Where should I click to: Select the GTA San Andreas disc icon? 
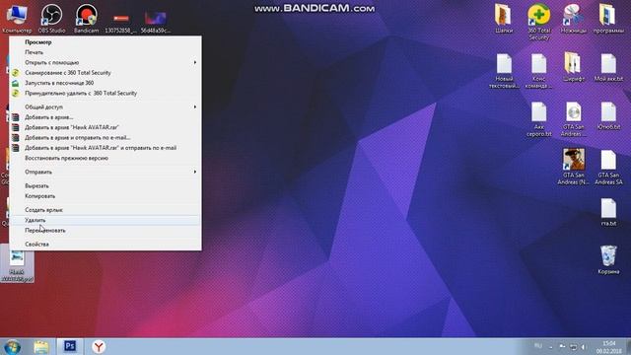click(x=574, y=119)
